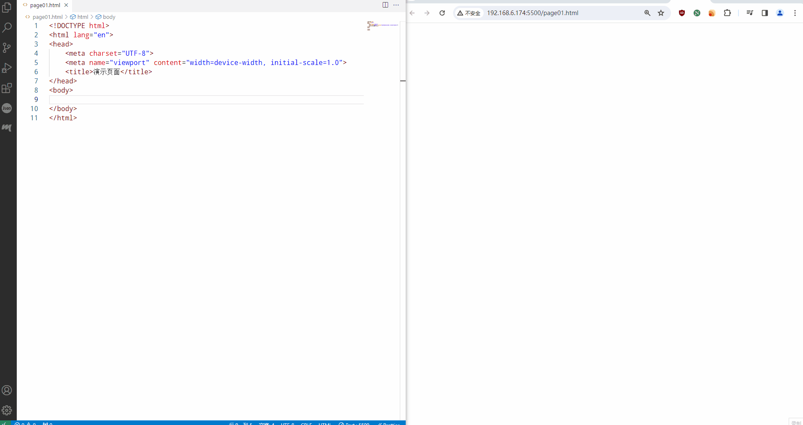Open the Chrome three-dot menu

click(x=795, y=13)
